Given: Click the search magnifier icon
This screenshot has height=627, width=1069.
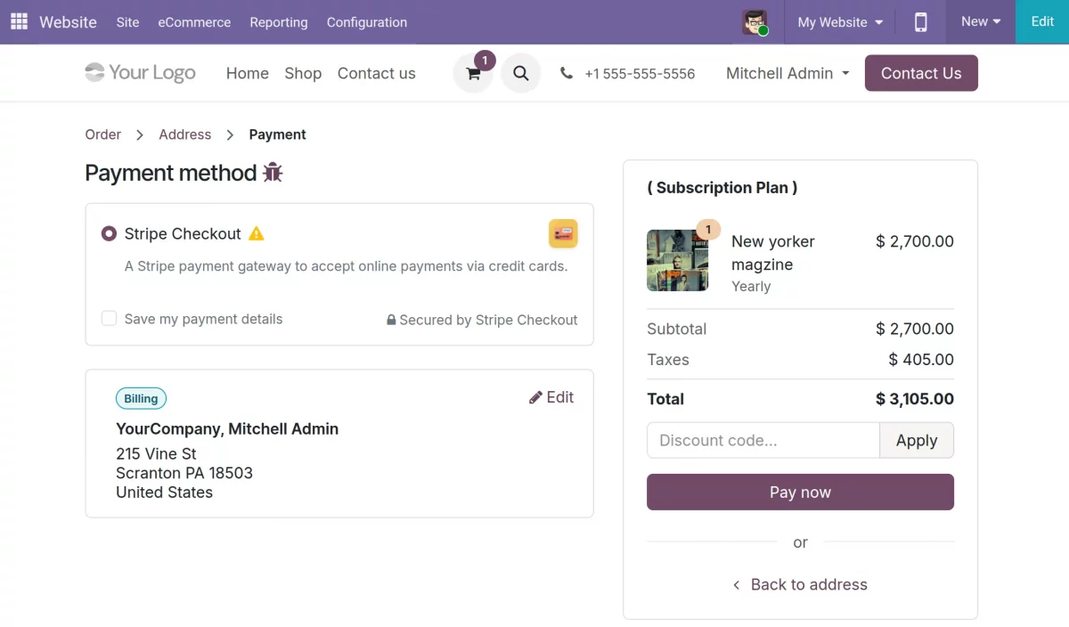Looking at the screenshot, I should click(521, 73).
